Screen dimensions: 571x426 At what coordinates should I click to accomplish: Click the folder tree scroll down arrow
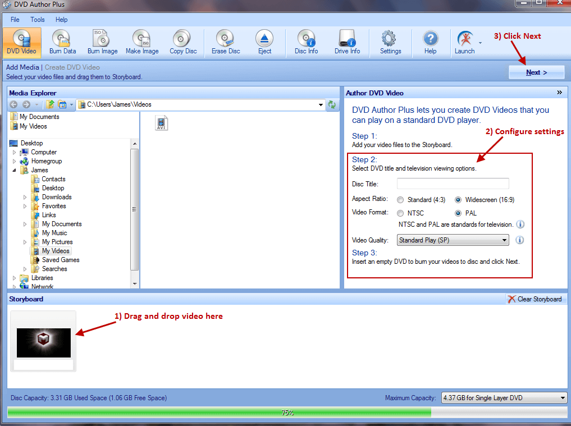click(x=135, y=283)
